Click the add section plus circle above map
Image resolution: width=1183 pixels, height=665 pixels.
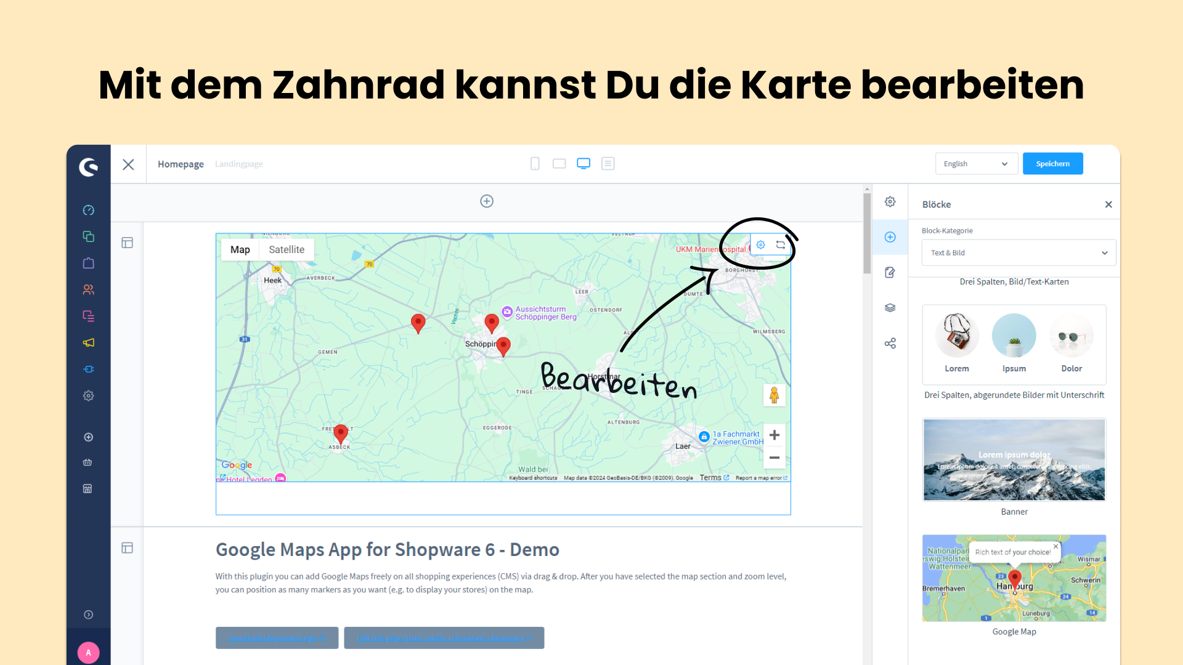487,201
